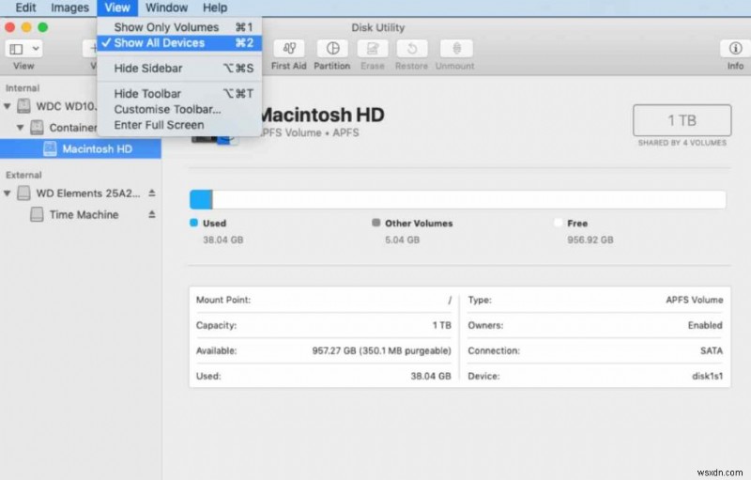Open the Info panel icon
The image size is (751, 480).
tap(735, 49)
